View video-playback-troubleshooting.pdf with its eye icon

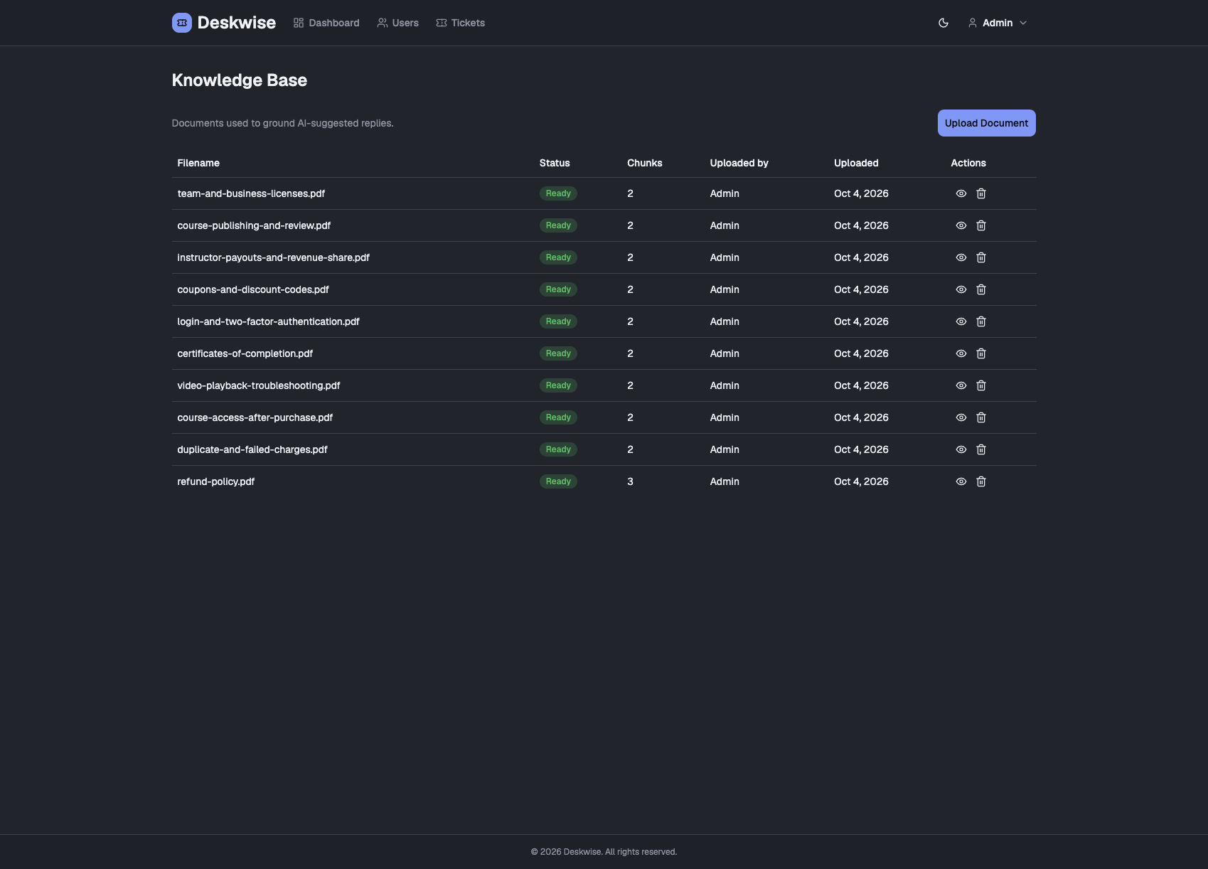coord(961,385)
